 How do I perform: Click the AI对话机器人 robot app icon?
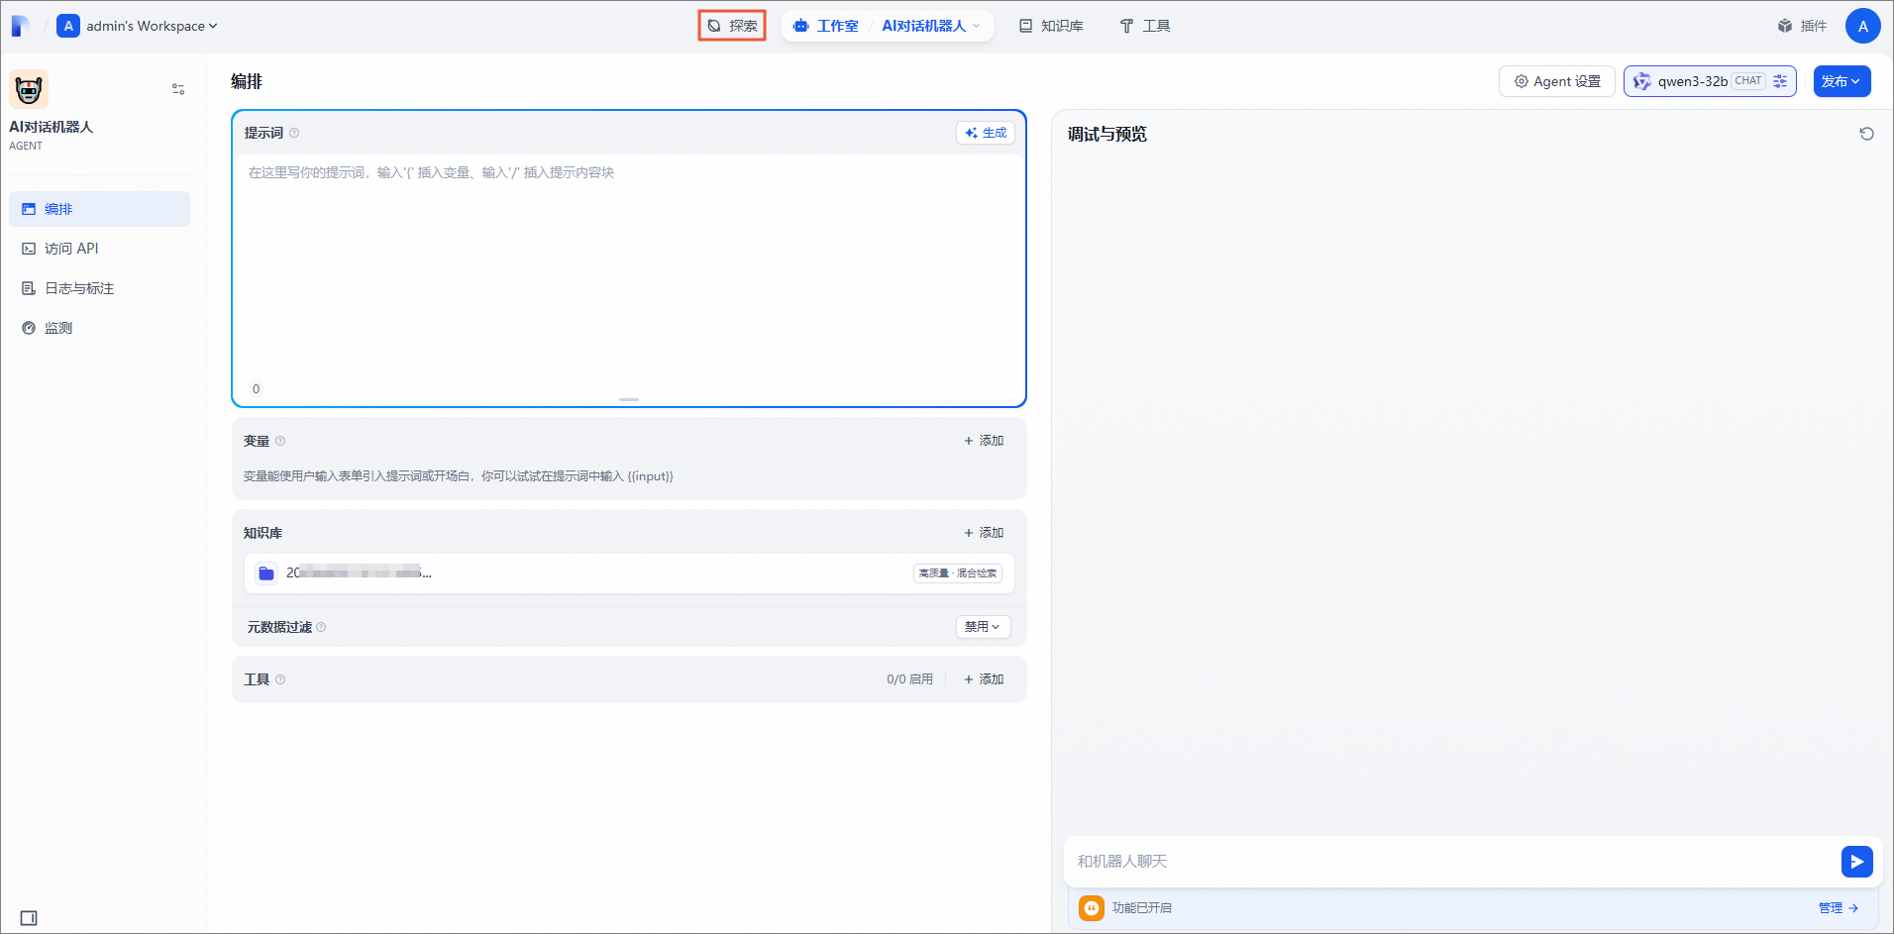pos(29,89)
